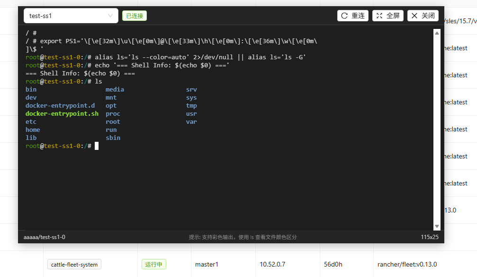477x277 pixels.
Task: Click the terminal scrollbar up arrow
Action: [437, 33]
